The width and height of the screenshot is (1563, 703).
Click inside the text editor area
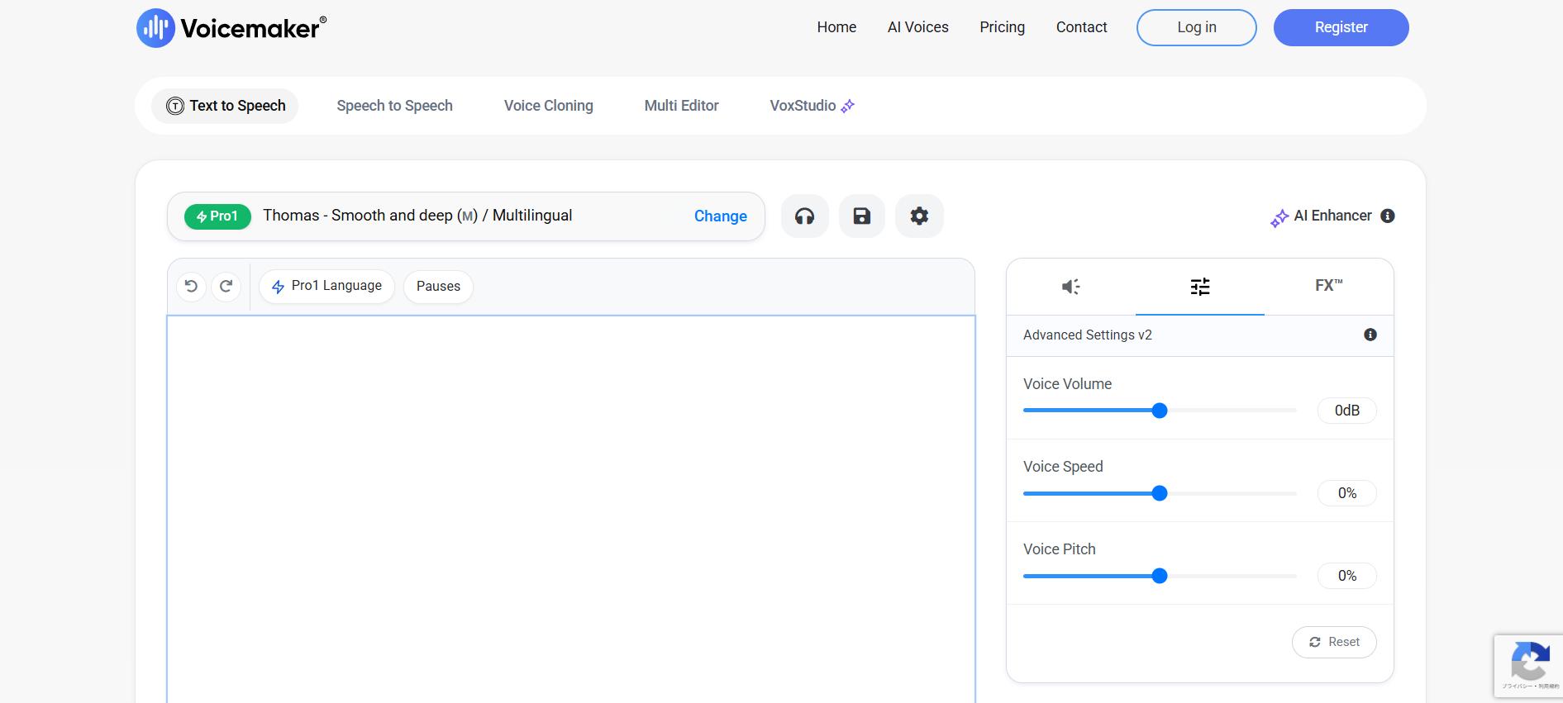pos(570,508)
